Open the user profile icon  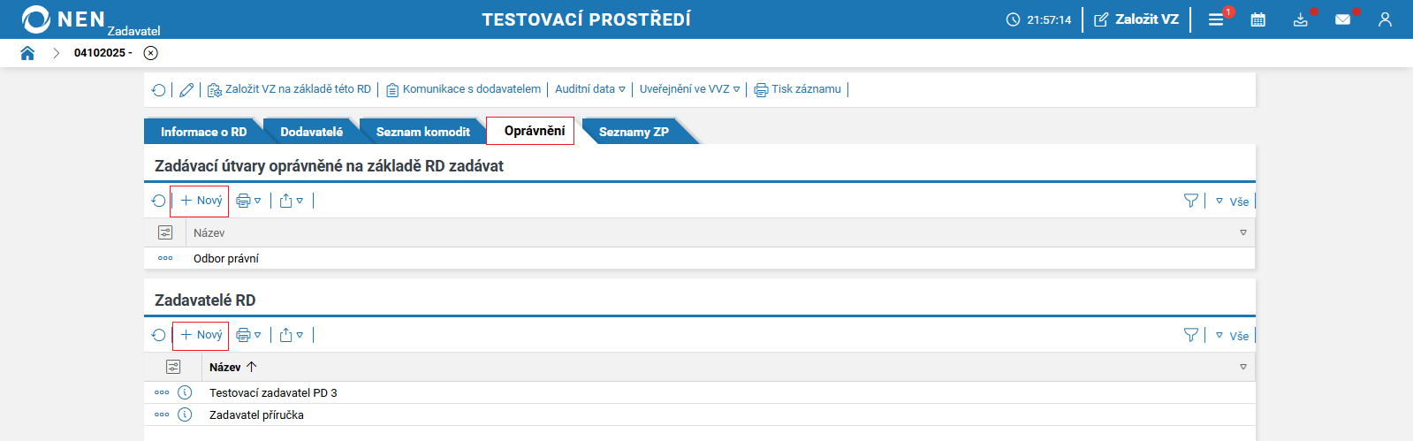[x=1385, y=19]
